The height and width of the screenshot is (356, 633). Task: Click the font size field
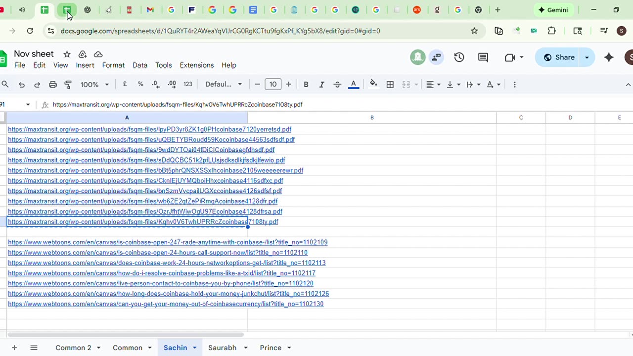pyautogui.click(x=273, y=85)
